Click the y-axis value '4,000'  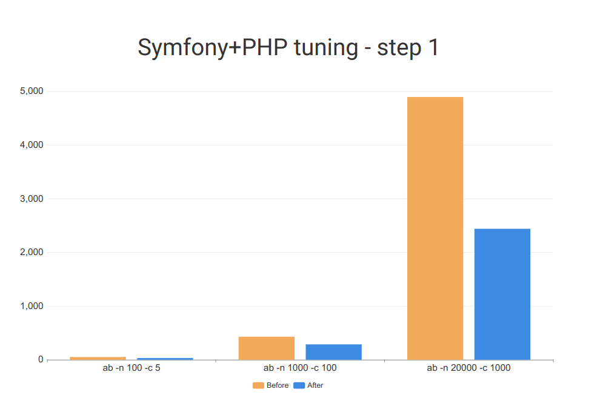(32, 145)
